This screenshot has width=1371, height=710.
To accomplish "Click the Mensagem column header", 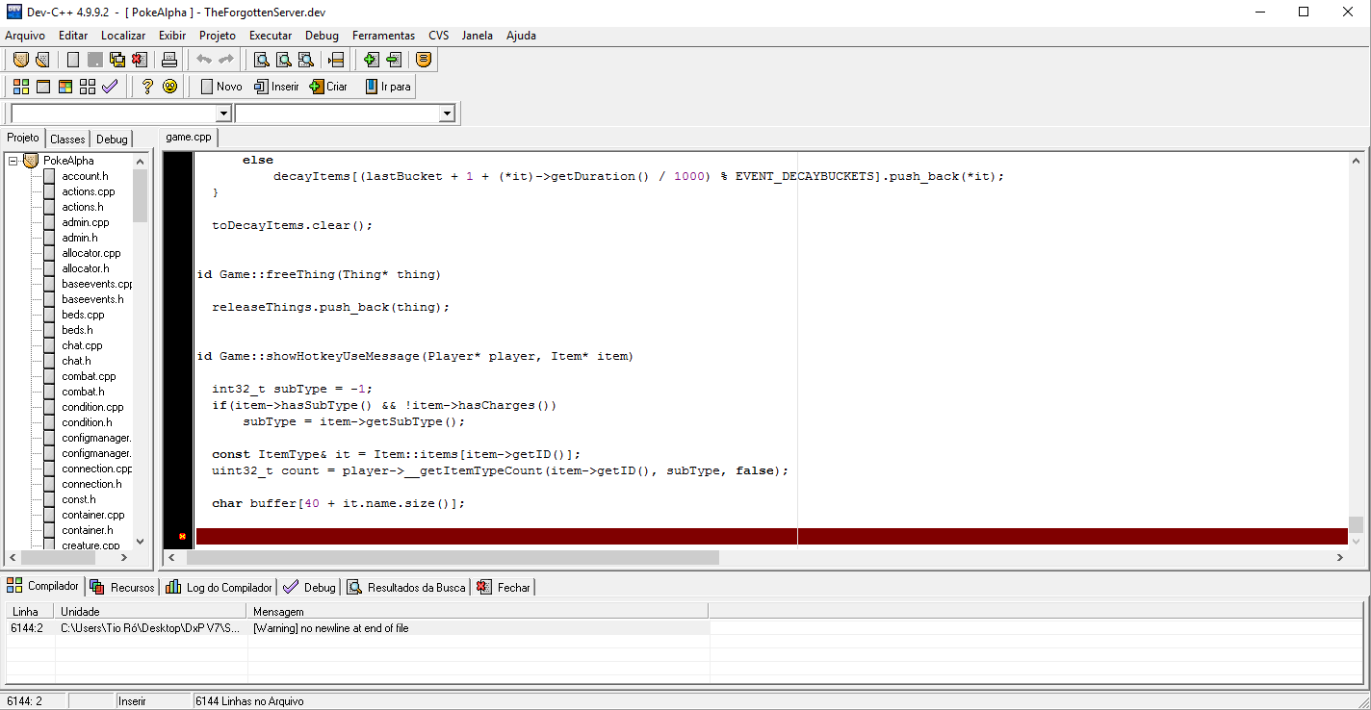I will tap(478, 611).
